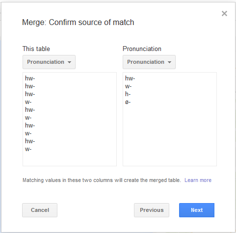The width and height of the screenshot is (236, 233).
Task: Select the second hw- entry in This table list
Action: point(30,86)
